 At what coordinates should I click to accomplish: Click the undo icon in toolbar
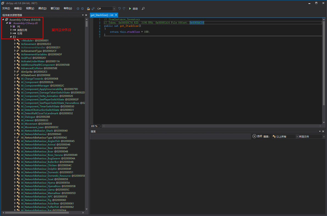(x=119, y=9)
